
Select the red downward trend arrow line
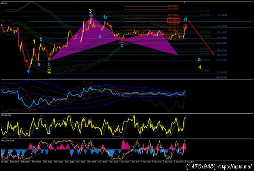click(x=202, y=38)
